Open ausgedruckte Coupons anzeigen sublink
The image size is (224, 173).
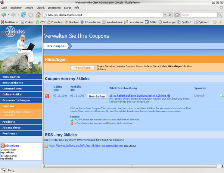click(18, 113)
